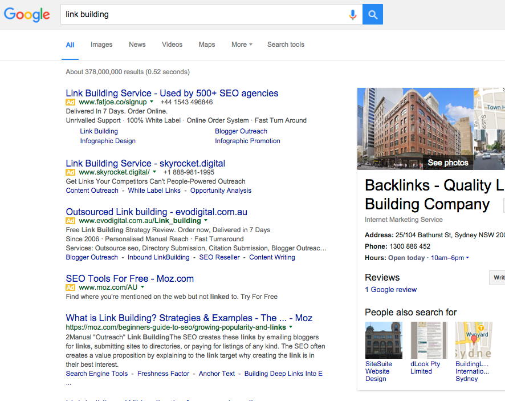Open BuildingL... Sydney map thumbnail
505x401 pixels.
(474, 340)
